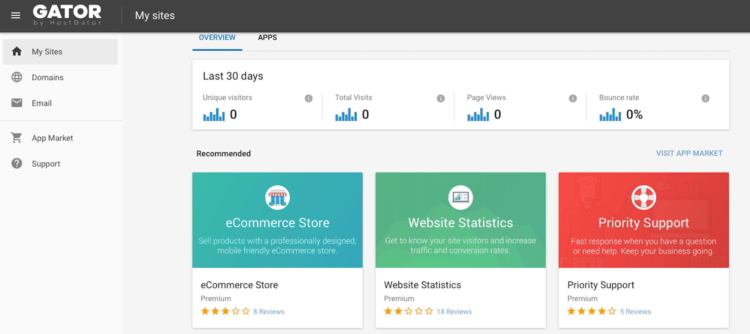Go to App Market in sidebar
Viewport: 750px width, 334px height.
point(52,138)
